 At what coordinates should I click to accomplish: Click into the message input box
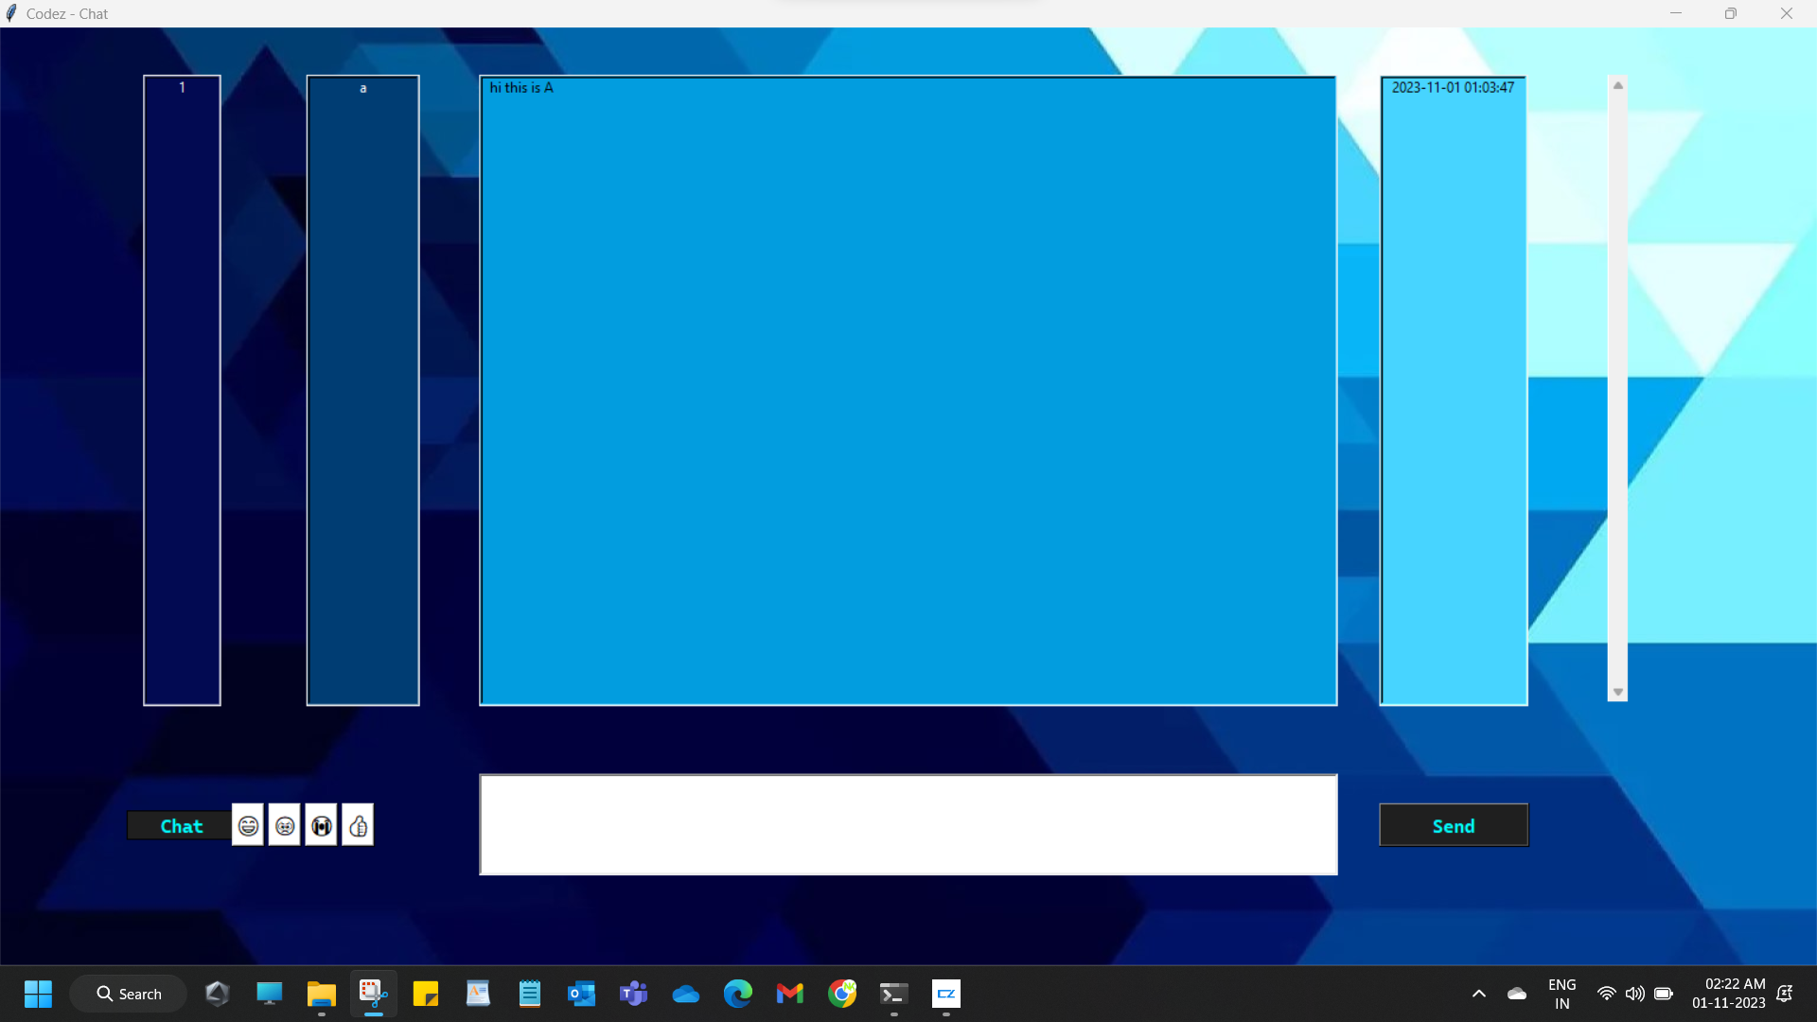[x=908, y=824]
